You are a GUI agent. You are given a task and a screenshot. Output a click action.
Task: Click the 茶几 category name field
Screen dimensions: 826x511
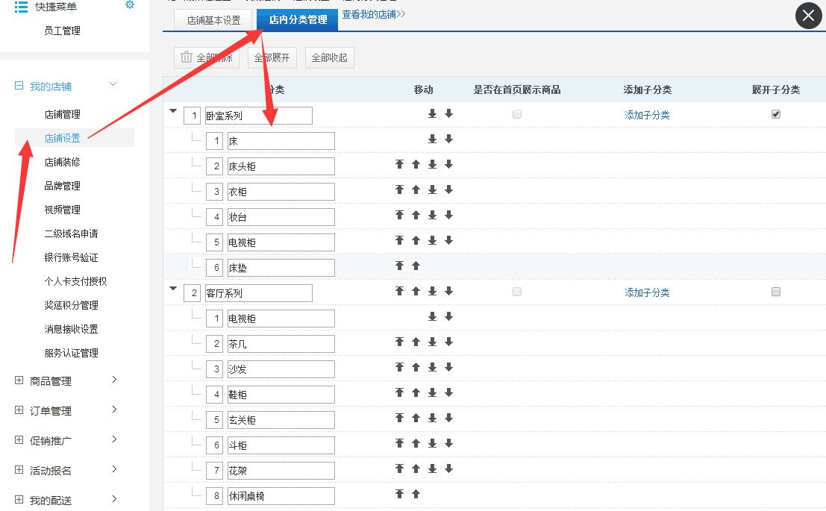tap(281, 344)
